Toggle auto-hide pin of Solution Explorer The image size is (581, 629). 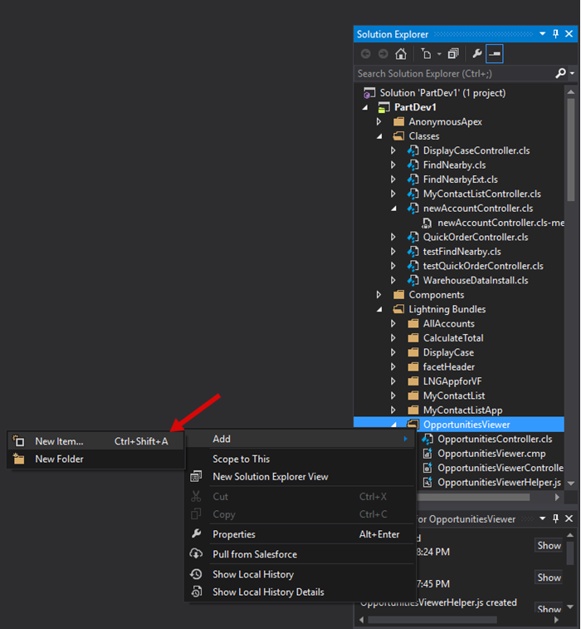(x=556, y=34)
